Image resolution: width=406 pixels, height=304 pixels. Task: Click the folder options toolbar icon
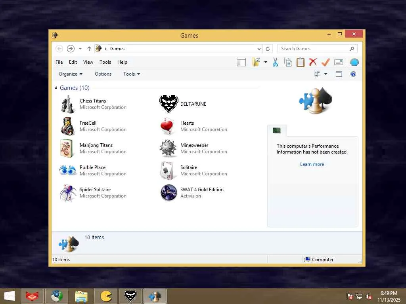coord(256,62)
